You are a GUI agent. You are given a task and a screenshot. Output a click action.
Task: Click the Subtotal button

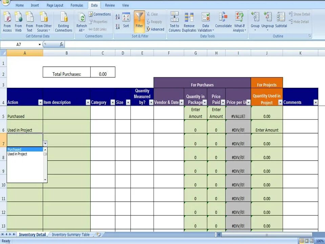[x=281, y=20]
